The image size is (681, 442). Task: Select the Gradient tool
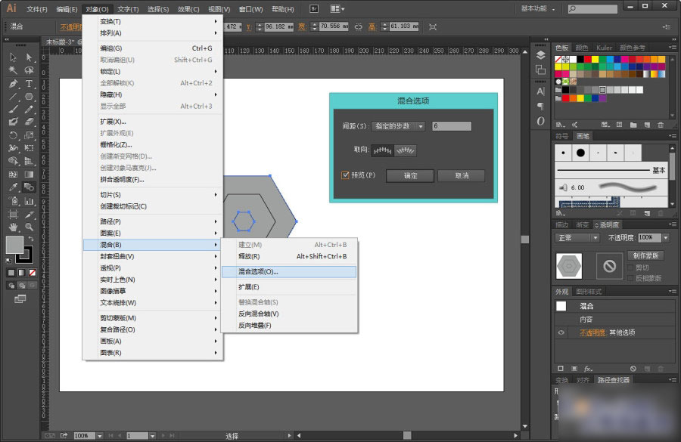[29, 175]
